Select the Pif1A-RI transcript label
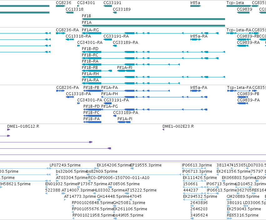 pos(124,68)
